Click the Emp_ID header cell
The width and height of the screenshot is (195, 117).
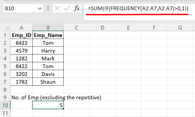(21, 35)
